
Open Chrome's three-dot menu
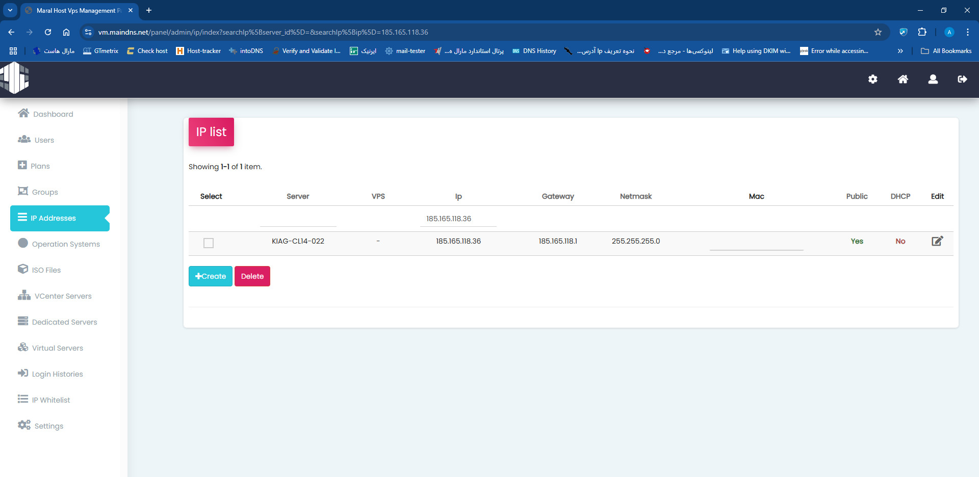tap(967, 32)
